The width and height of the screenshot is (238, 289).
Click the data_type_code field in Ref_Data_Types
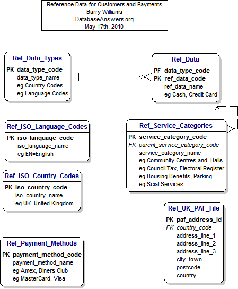(40, 69)
